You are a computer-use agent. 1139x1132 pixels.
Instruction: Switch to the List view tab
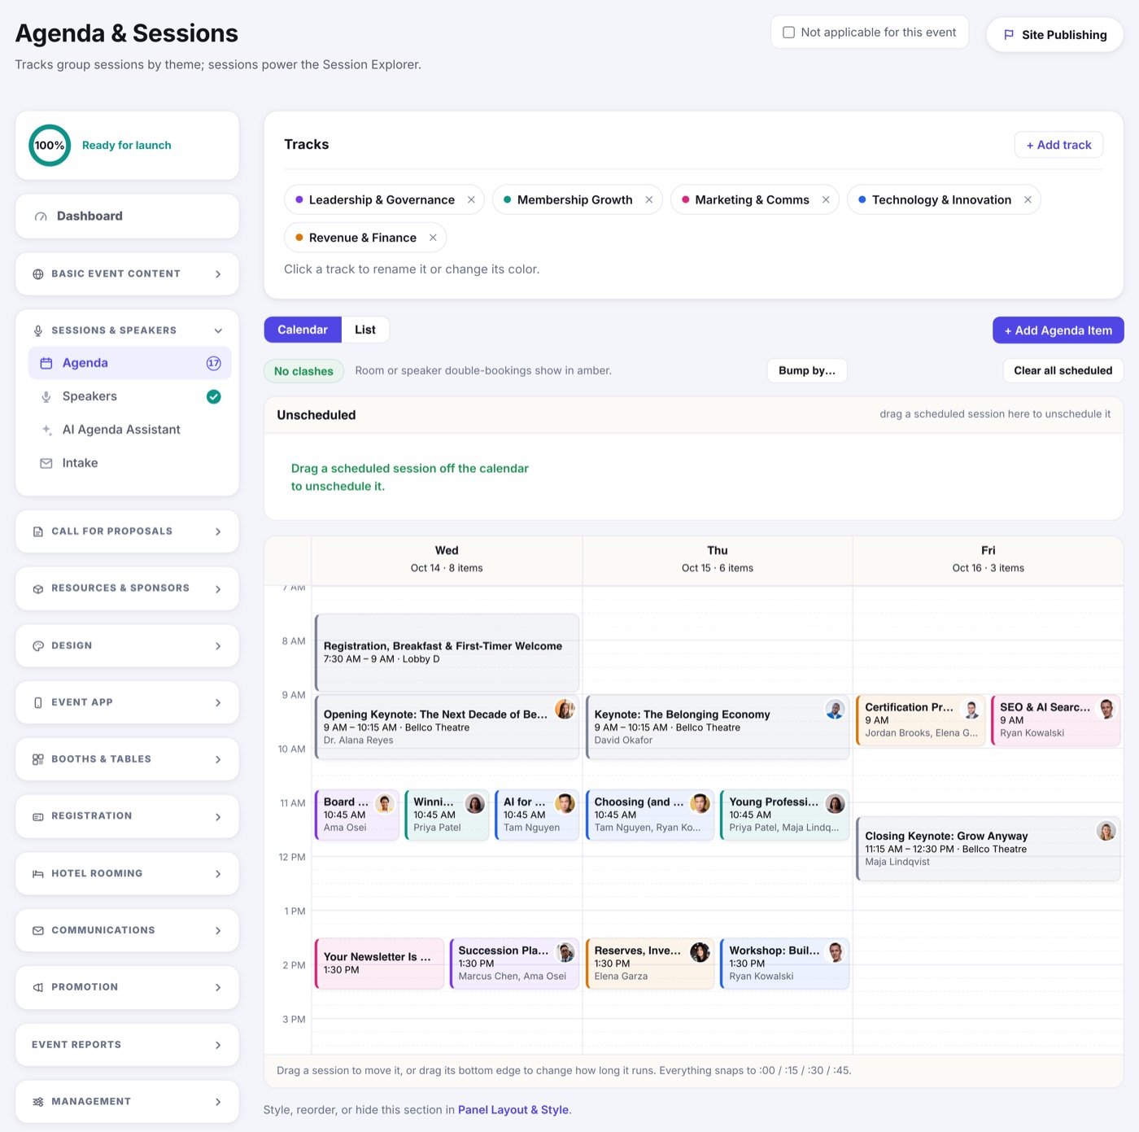pos(365,330)
